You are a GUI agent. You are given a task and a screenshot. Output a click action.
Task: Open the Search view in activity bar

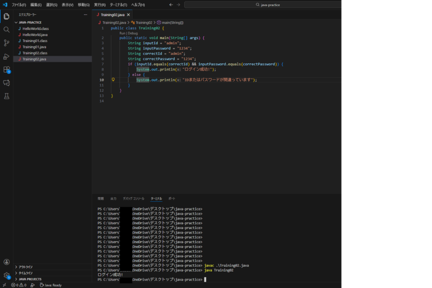(6, 30)
